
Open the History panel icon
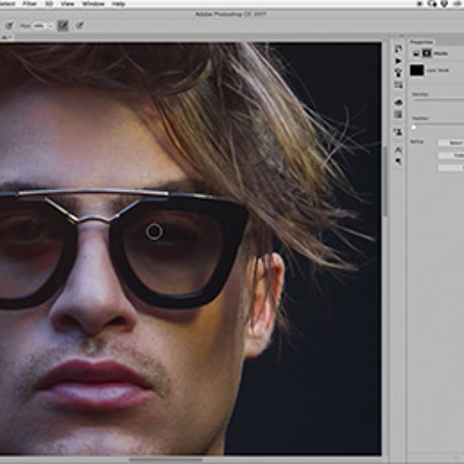399,49
